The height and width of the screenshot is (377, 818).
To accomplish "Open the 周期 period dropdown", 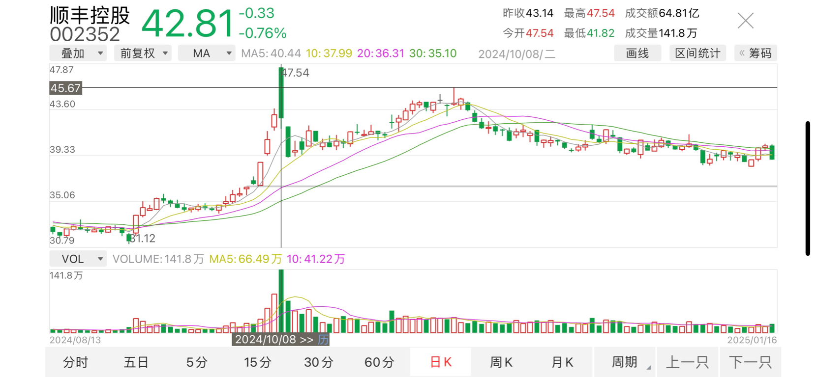I will coord(625,362).
